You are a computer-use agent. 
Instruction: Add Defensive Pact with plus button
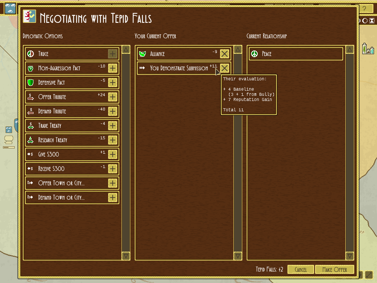coord(113,83)
